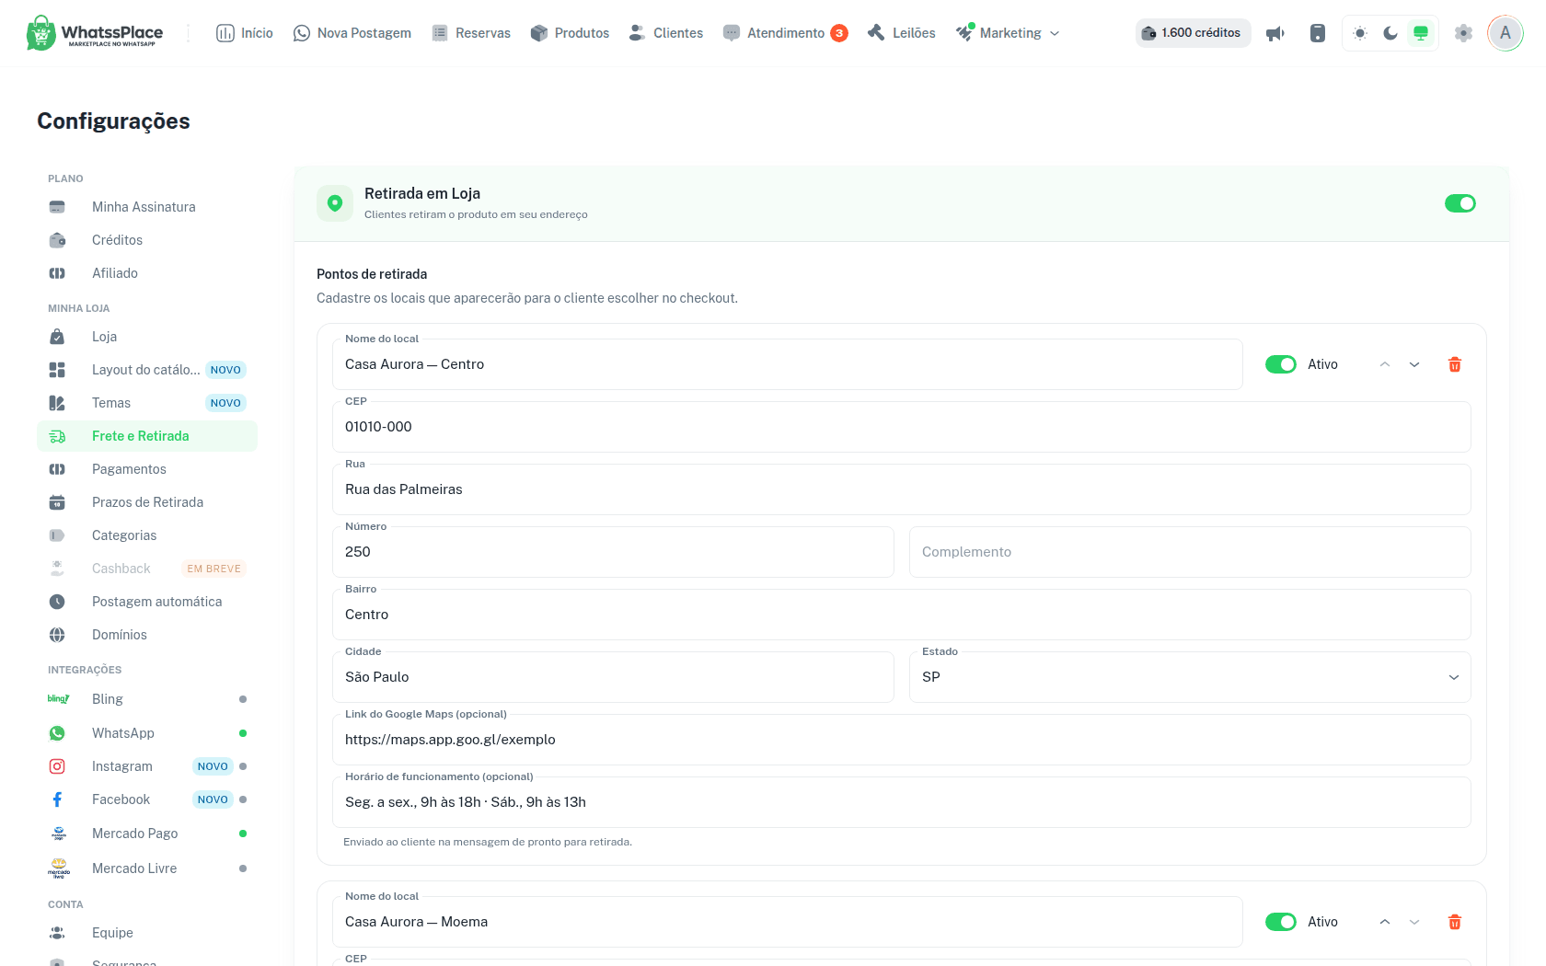This screenshot has height=966, width=1546.
Task: Disable Retirada em Loja toggle
Action: [1460, 203]
